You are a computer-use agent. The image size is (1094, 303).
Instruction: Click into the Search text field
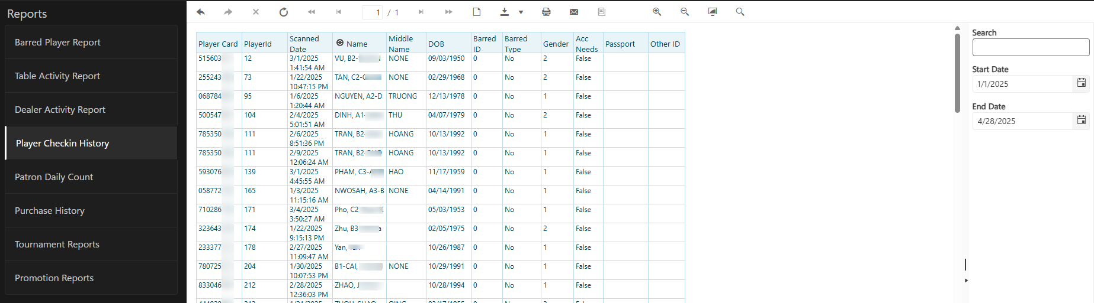coord(1030,47)
